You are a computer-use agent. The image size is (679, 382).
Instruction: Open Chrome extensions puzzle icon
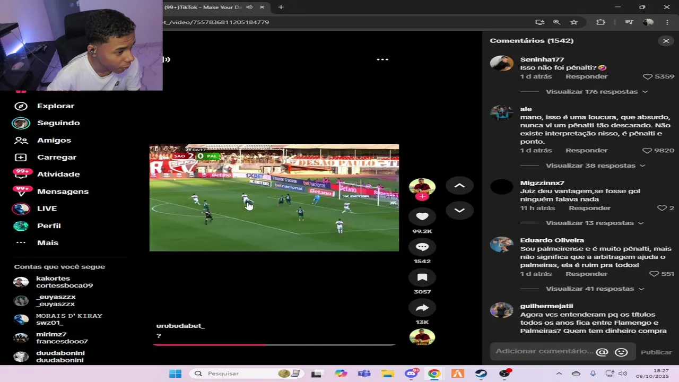(600, 22)
